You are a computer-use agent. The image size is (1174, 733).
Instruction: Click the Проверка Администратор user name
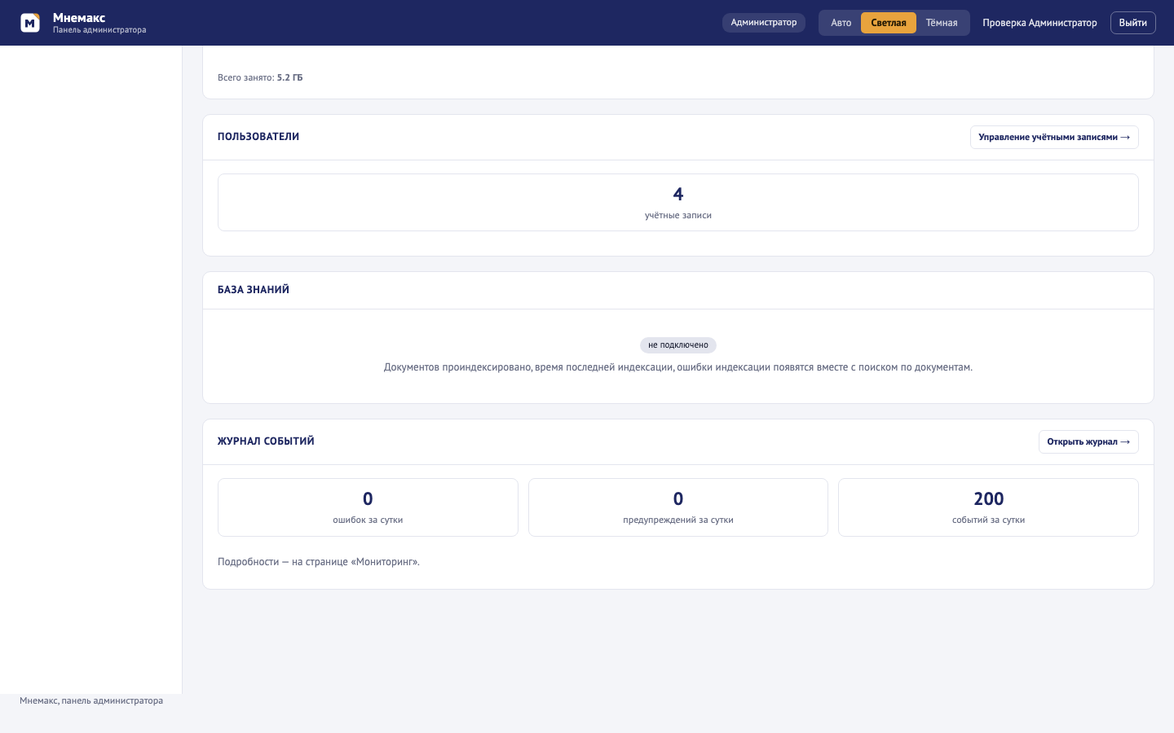tap(1039, 23)
